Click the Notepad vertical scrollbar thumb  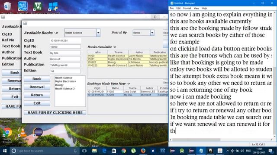[275, 100]
